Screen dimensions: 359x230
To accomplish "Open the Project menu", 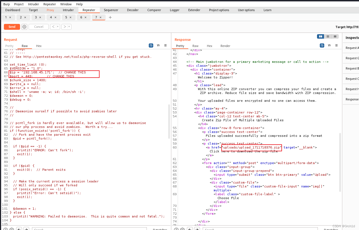I will (19, 4).
